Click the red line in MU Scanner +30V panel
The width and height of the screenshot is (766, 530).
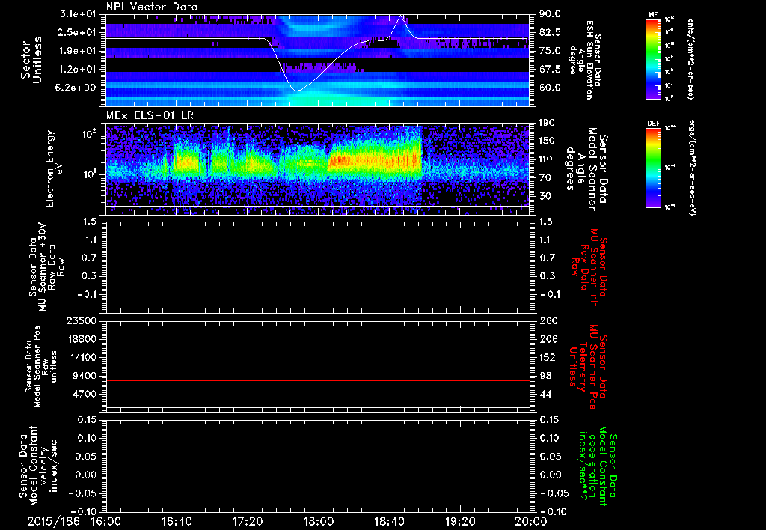point(318,290)
